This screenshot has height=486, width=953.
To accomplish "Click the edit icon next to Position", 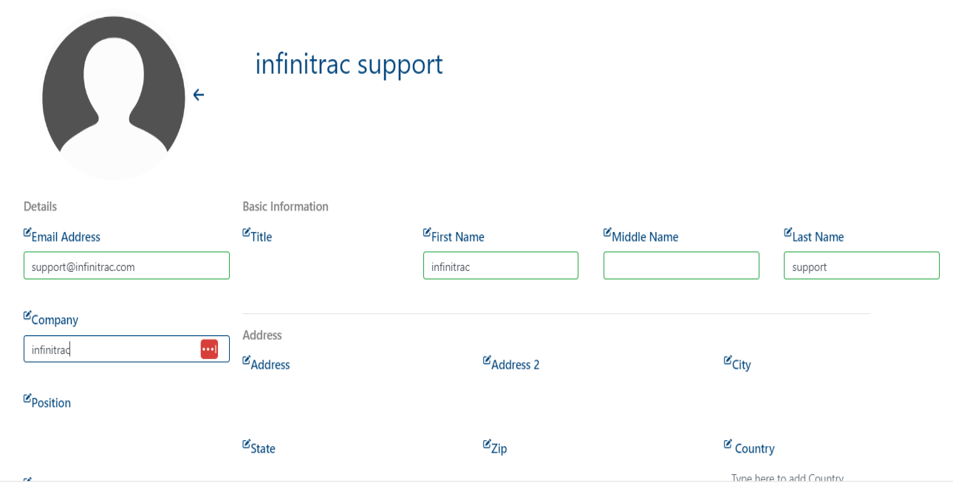I will point(27,398).
